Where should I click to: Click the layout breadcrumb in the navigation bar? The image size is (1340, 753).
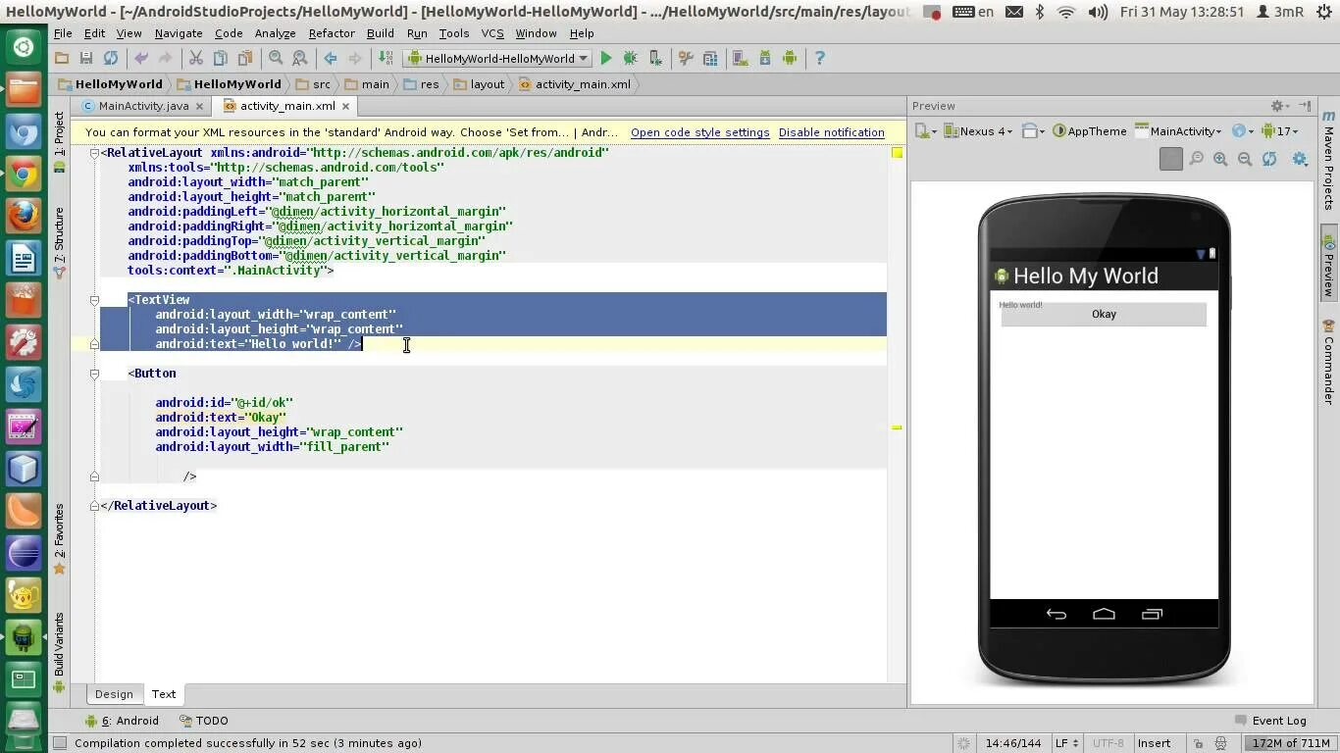click(478, 84)
